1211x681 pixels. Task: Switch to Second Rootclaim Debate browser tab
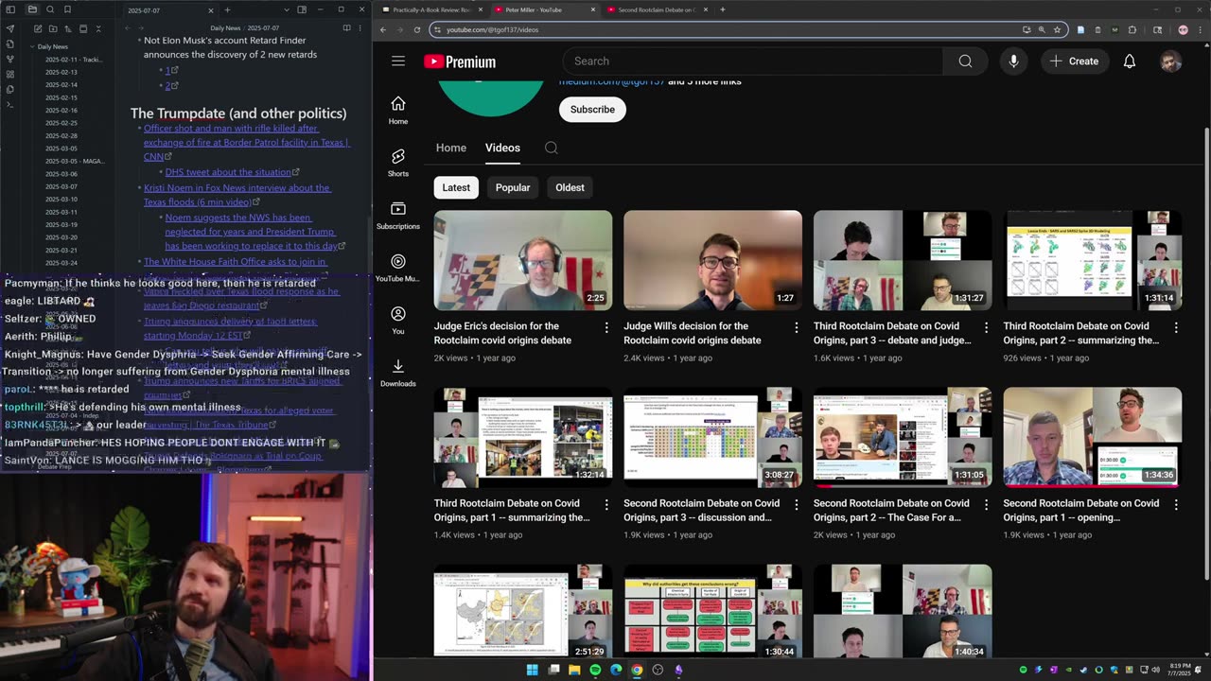[x=656, y=9]
